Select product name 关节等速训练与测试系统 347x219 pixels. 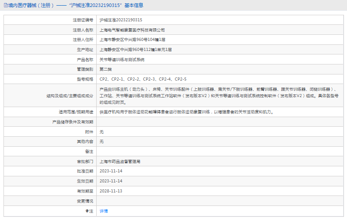click(122, 60)
